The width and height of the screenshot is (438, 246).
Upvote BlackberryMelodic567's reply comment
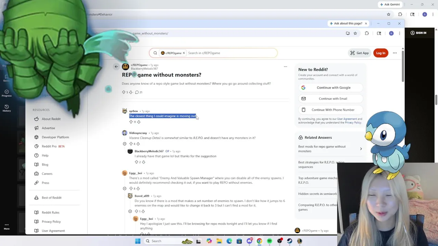(x=136, y=162)
